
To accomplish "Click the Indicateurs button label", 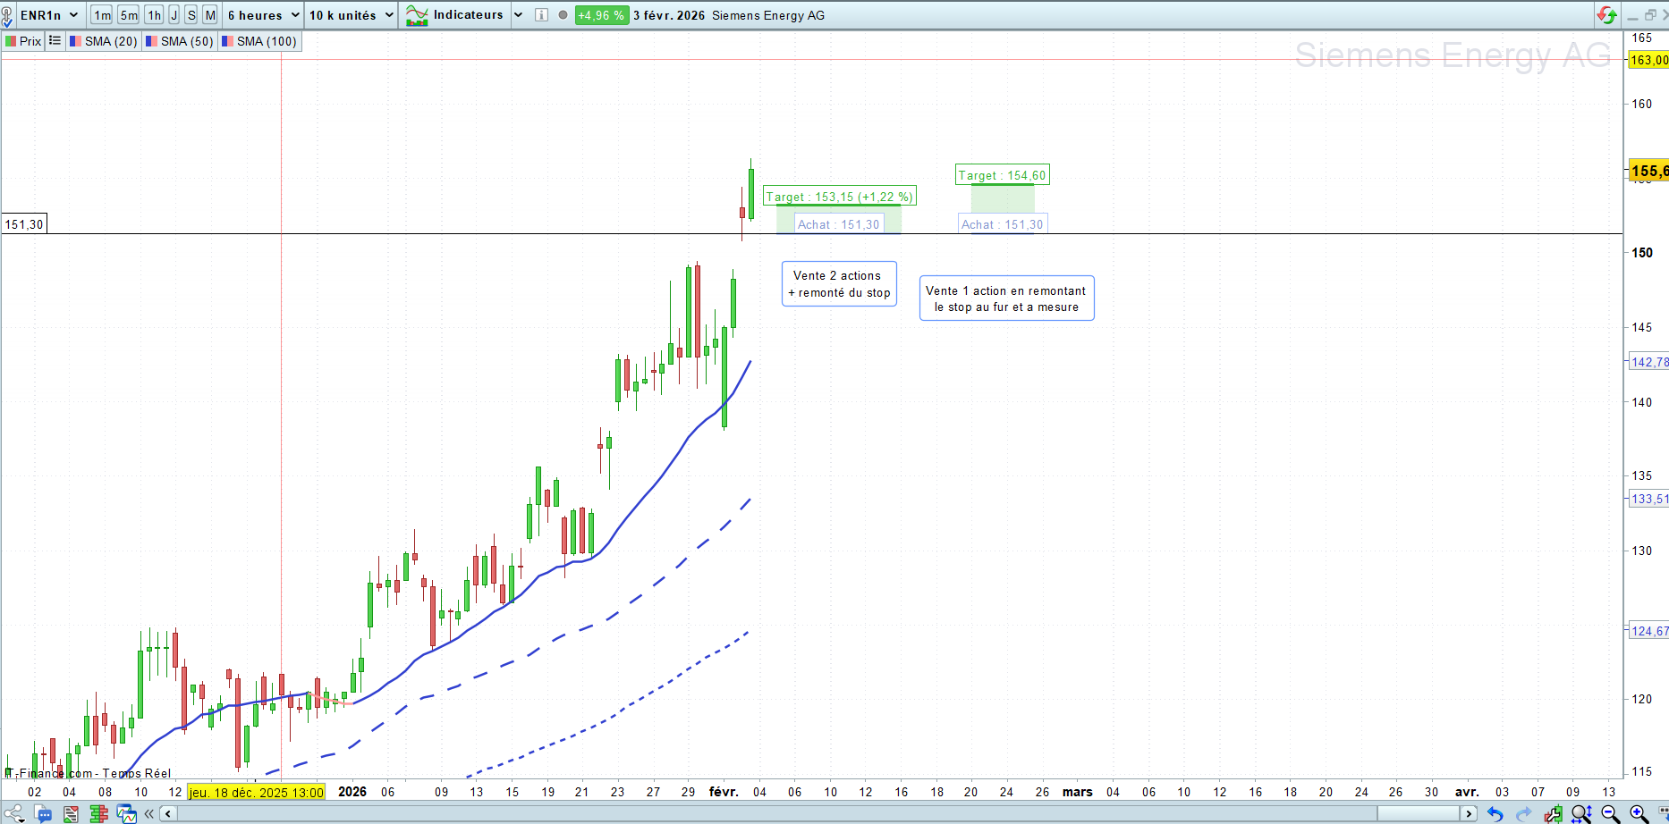I will (x=468, y=15).
